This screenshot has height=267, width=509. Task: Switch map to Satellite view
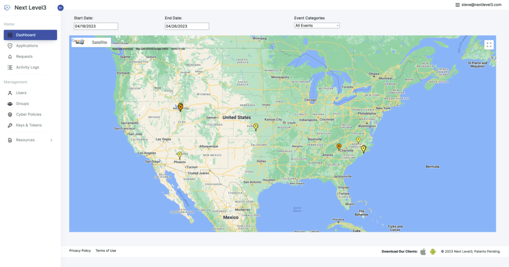coord(99,43)
